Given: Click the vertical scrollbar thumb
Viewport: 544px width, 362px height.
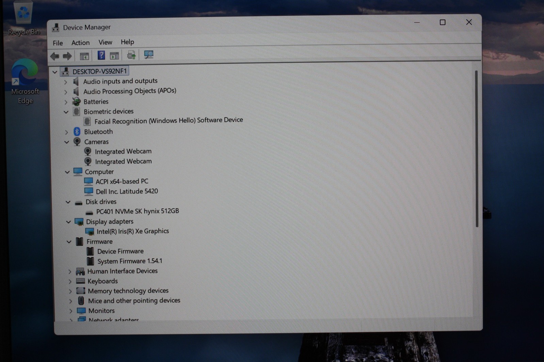Looking at the screenshot, I should tap(476, 149).
